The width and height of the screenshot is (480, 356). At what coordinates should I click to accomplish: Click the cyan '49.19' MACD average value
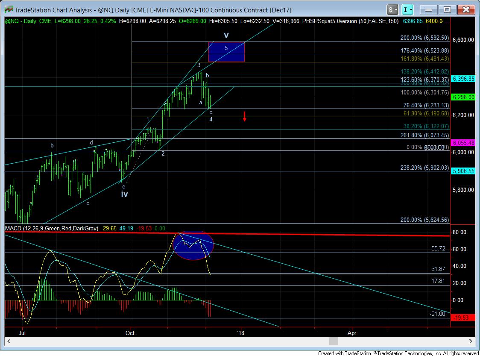[x=126, y=228]
